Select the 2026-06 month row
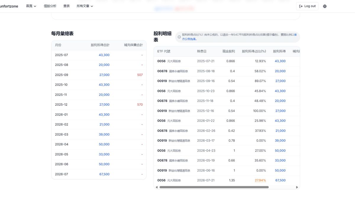355x199 pixels. (99, 164)
